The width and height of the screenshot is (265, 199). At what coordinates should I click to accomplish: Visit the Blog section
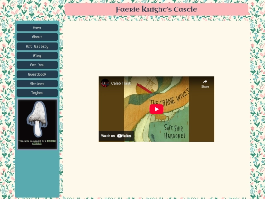pos(37,56)
